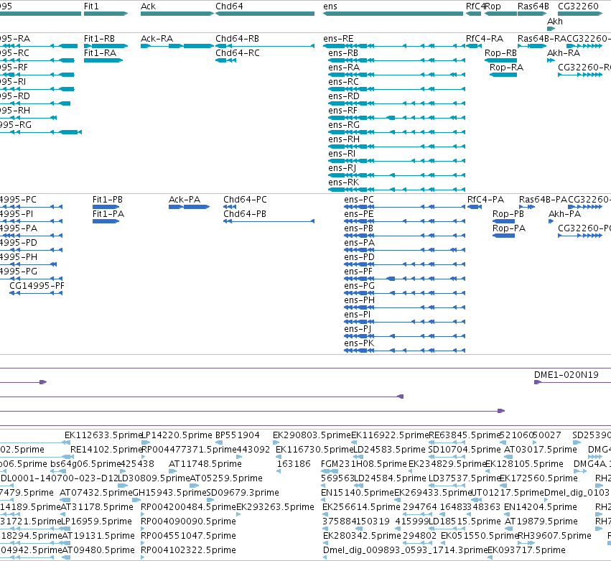The image size is (611, 561).
Task: Click the ens-RC transcript label
Action: (x=343, y=82)
